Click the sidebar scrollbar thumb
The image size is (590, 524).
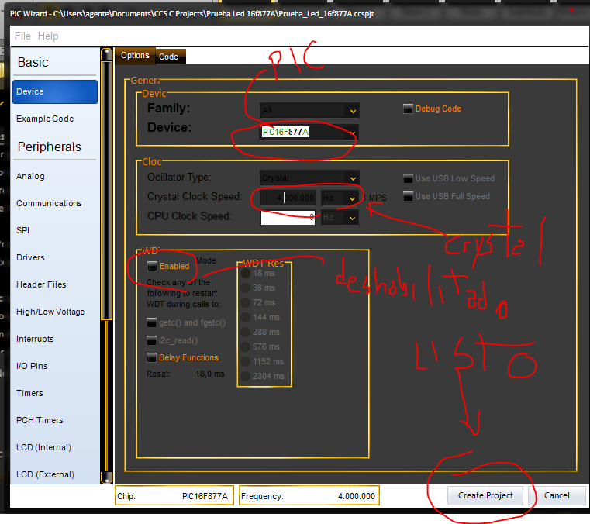point(107,190)
